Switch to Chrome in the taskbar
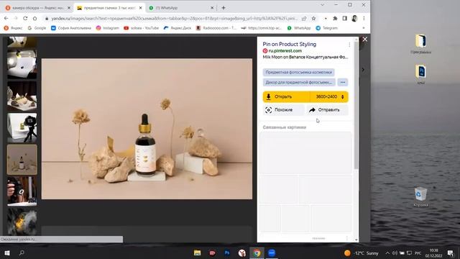Viewport: 460px width, 259px height. [257, 253]
